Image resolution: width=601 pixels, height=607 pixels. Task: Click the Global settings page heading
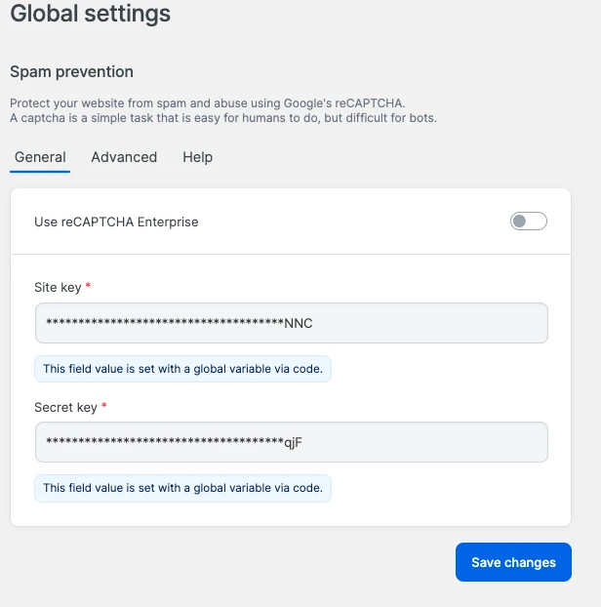click(x=90, y=14)
